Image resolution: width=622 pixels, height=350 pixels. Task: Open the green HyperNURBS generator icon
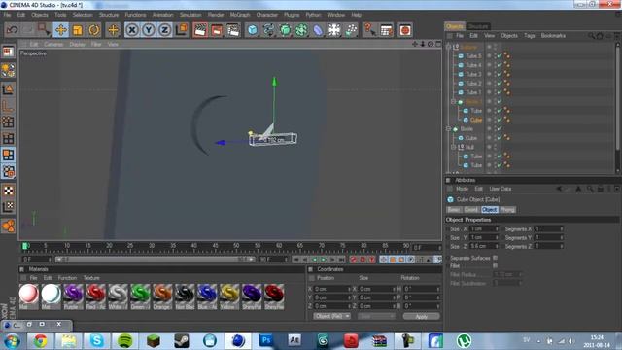click(x=285, y=30)
